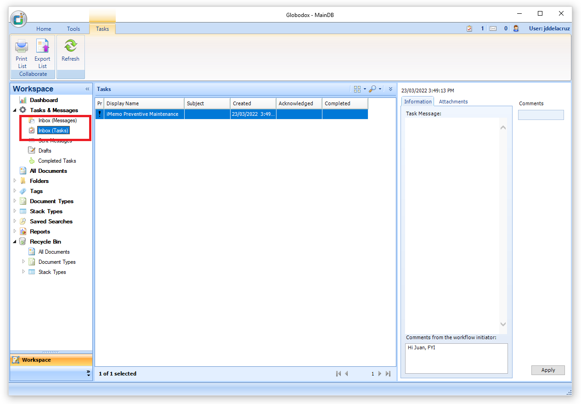Click the Drafts pencil icon

(x=32, y=151)
